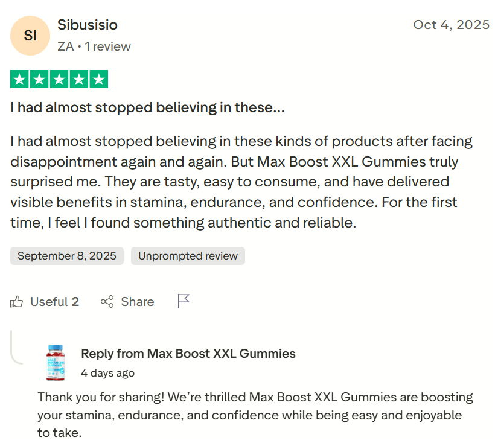Open reviewer profile name Sibusisio
495x446 pixels.
(88, 25)
